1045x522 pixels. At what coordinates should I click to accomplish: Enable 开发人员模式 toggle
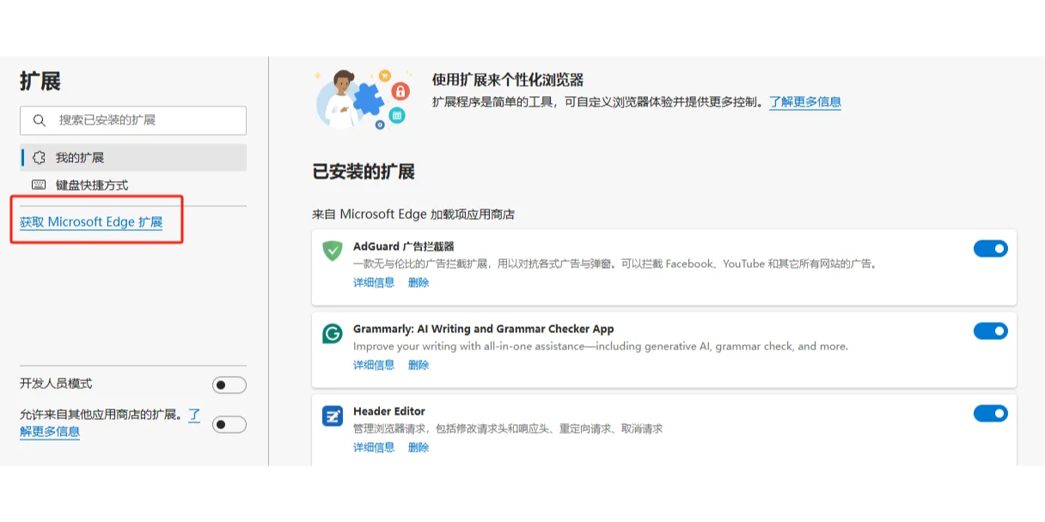[x=229, y=385]
